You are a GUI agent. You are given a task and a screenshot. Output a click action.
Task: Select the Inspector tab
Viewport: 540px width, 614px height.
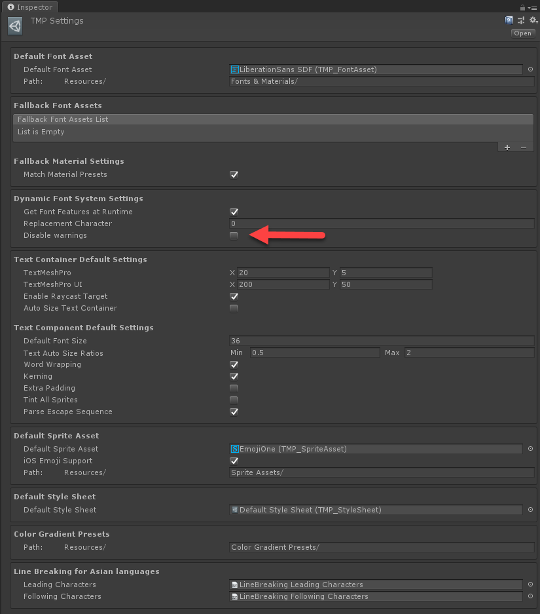(29, 7)
